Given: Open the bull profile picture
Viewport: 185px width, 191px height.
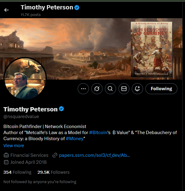Looking at the screenshot, I should [25, 78].
